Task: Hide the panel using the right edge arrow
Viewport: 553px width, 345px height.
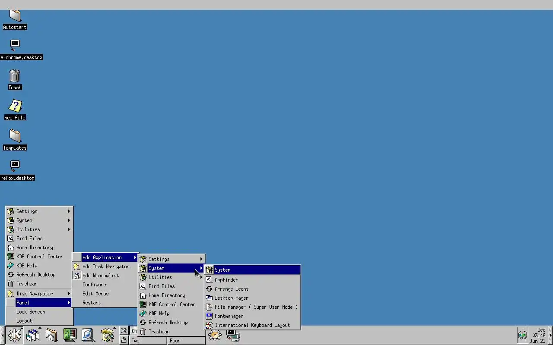Action: point(550,335)
